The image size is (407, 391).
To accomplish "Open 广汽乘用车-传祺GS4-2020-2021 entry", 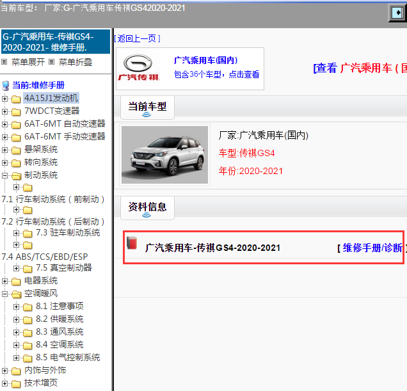I will 212,248.
